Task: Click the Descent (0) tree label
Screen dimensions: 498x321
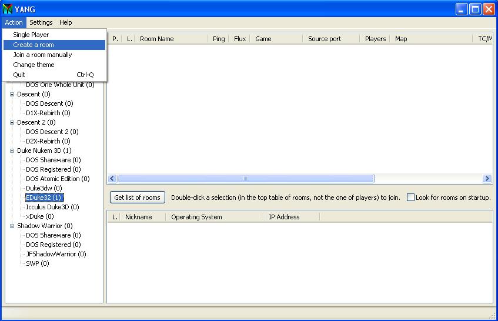Action: pyautogui.click(x=34, y=94)
